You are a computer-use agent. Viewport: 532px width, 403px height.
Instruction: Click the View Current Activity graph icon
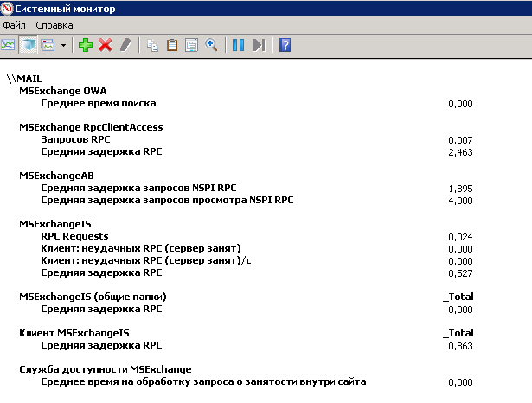pyautogui.click(x=8, y=45)
